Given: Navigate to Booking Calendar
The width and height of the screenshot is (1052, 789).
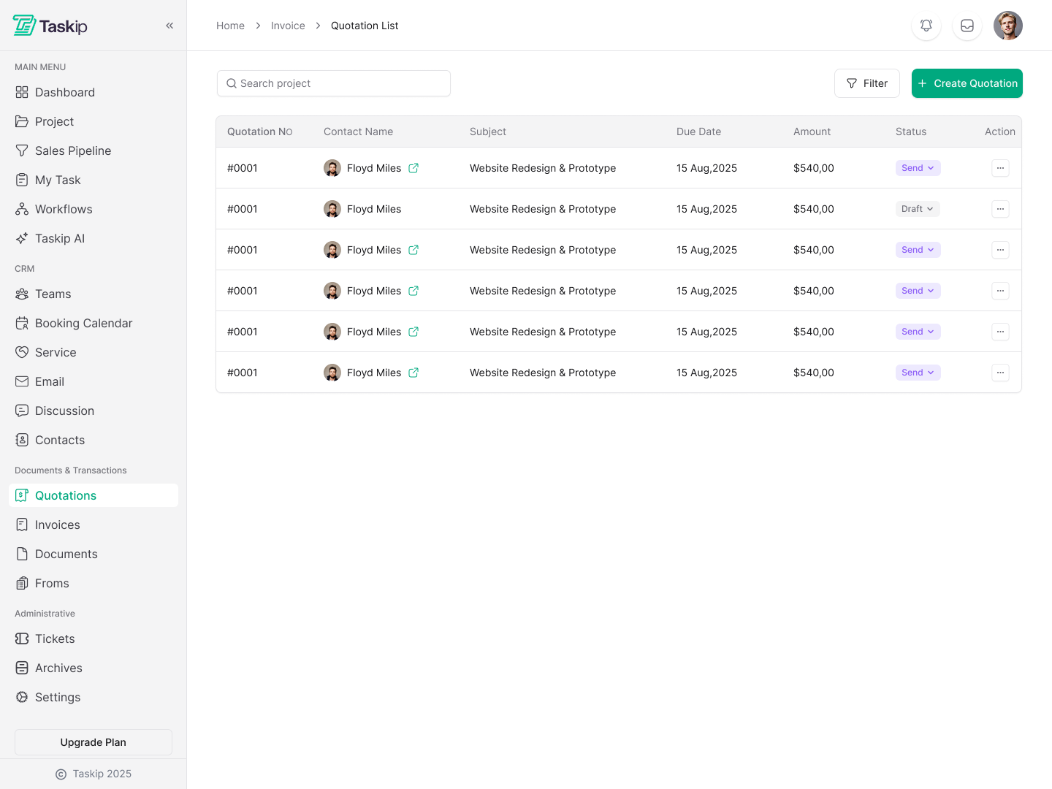Looking at the screenshot, I should (x=83, y=323).
